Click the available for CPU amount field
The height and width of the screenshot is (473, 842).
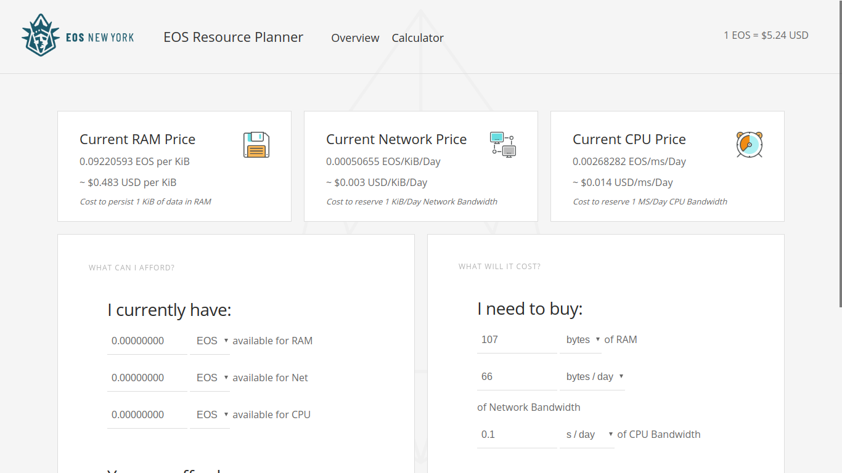pyautogui.click(x=147, y=415)
